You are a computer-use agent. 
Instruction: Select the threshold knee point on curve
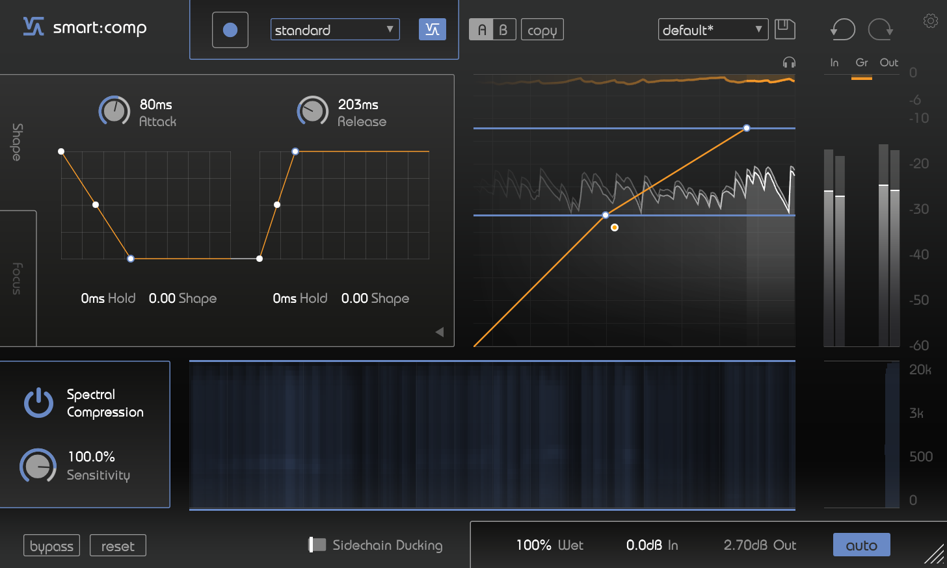606,215
